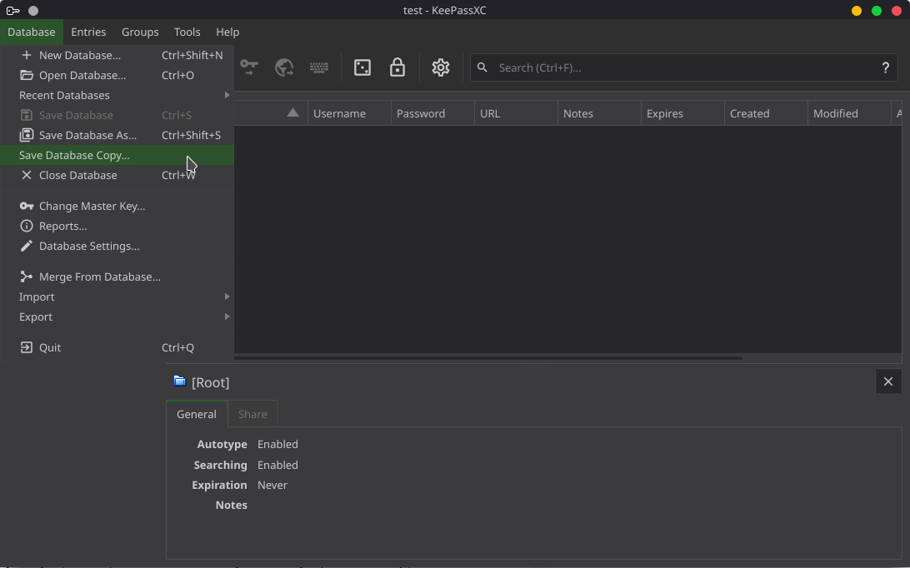Select Open Database... menu entry
The height and width of the screenshot is (568, 910).
coord(117,75)
